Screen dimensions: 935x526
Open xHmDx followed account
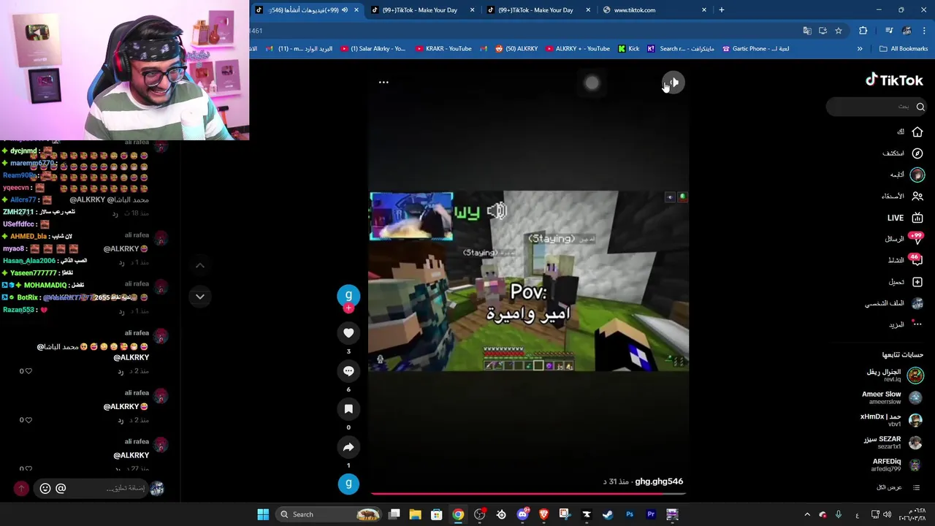coord(892,419)
